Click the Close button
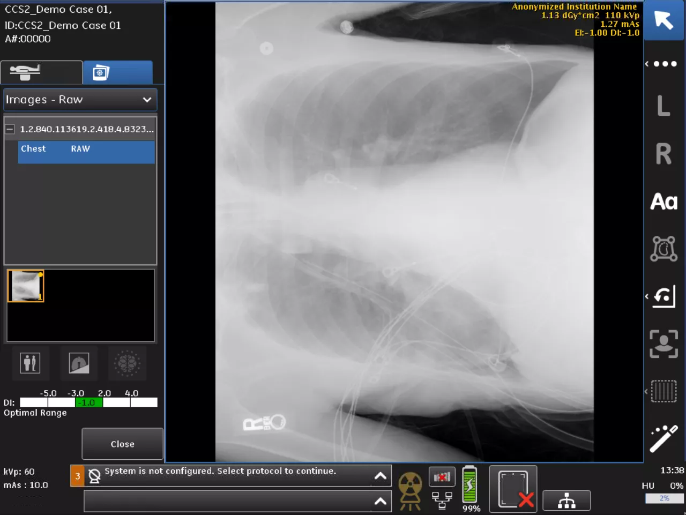Viewport: 686px width, 515px height. tap(122, 444)
